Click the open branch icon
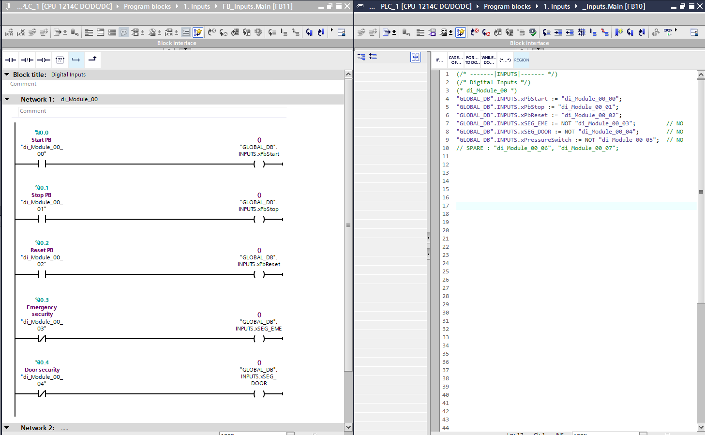 [x=76, y=60]
